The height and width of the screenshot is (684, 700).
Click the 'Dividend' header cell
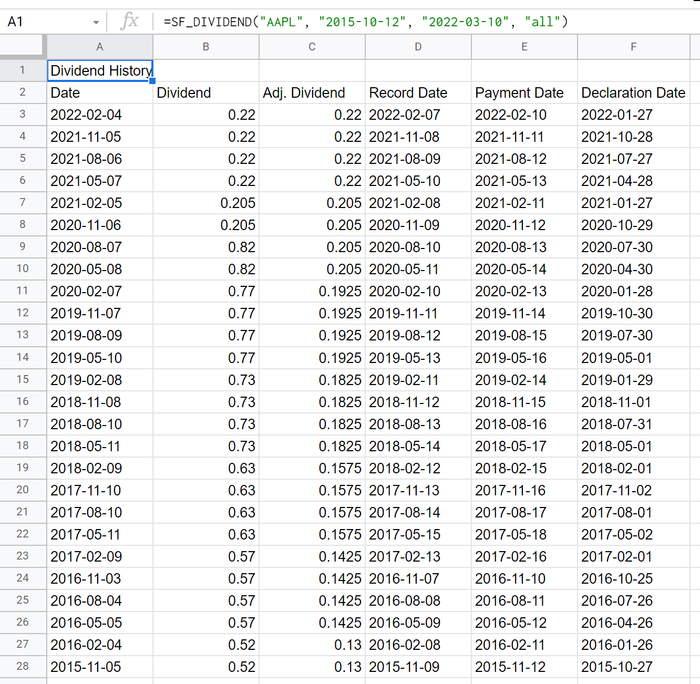pyautogui.click(x=206, y=92)
